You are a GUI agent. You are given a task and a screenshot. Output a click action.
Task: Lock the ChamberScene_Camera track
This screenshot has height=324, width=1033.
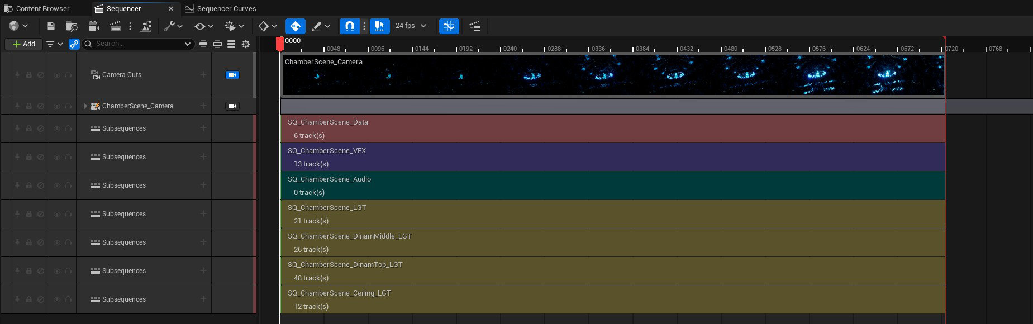(x=28, y=106)
